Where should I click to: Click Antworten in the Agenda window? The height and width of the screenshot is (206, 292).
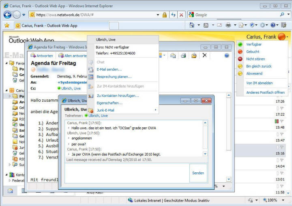click(x=42, y=56)
